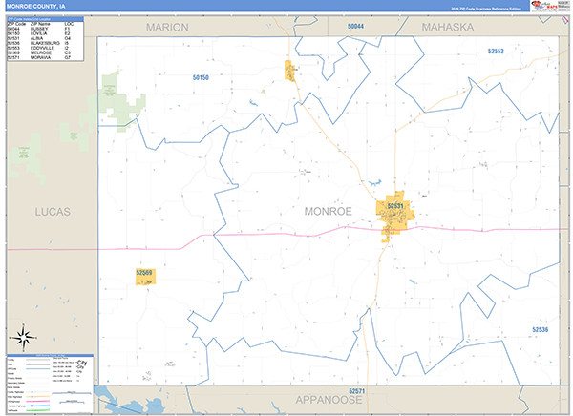Click the APPANOOSE county label
The height and width of the screenshot is (416, 573).
(x=329, y=400)
